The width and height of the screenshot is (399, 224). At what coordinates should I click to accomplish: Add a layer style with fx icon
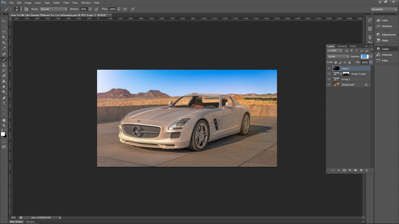[x=339, y=170]
